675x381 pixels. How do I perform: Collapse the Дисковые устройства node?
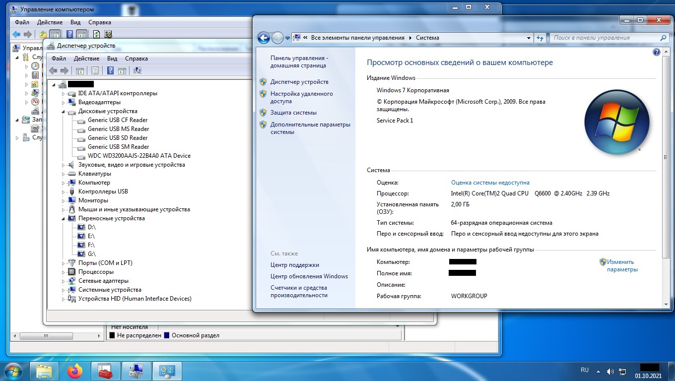point(63,112)
